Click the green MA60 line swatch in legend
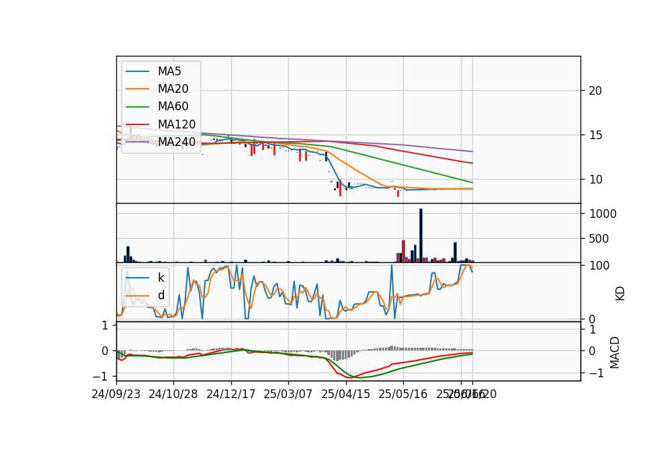The height and width of the screenshot is (464, 645). pyautogui.click(x=137, y=107)
